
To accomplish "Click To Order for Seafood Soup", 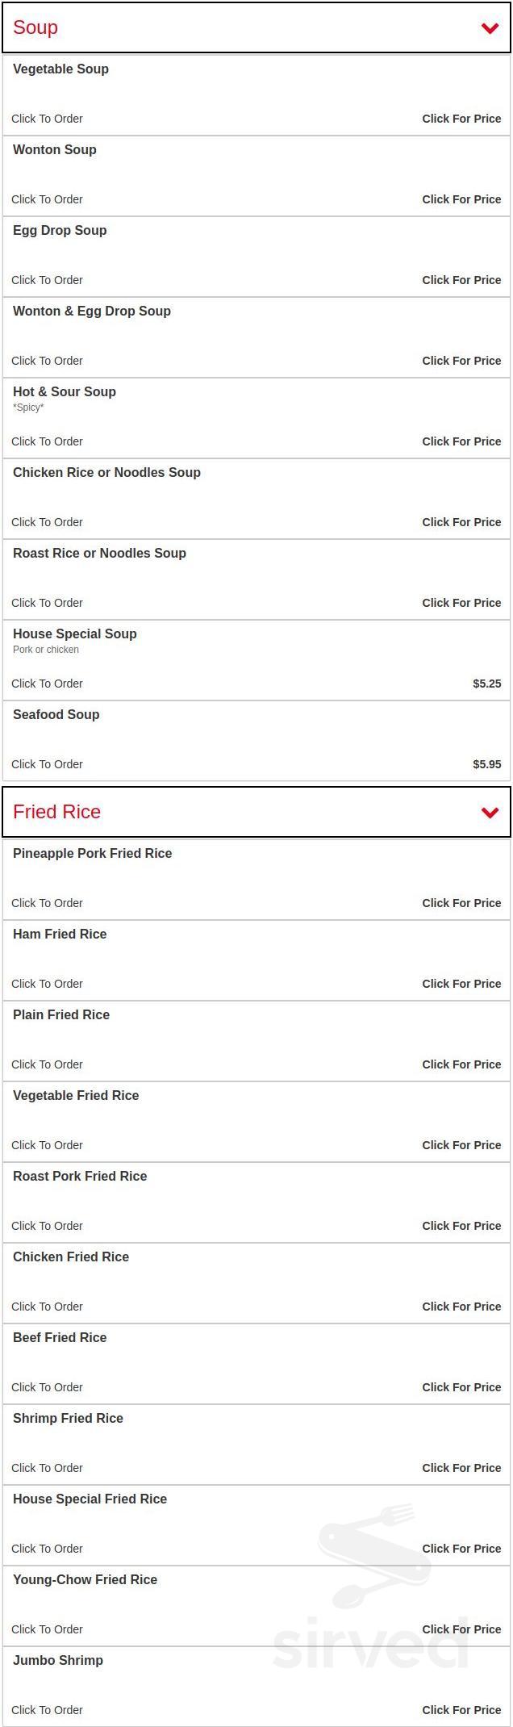I will coord(47,764).
